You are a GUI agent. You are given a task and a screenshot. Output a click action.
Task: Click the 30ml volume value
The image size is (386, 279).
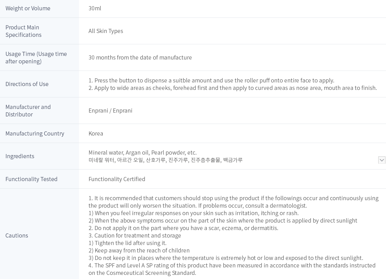point(95,8)
